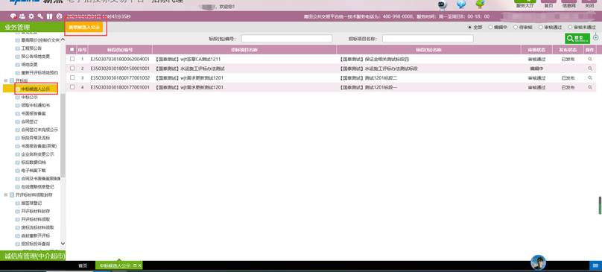Click the magnifier view icon for row 4
The height and width of the screenshot is (272, 602).
(590, 87)
